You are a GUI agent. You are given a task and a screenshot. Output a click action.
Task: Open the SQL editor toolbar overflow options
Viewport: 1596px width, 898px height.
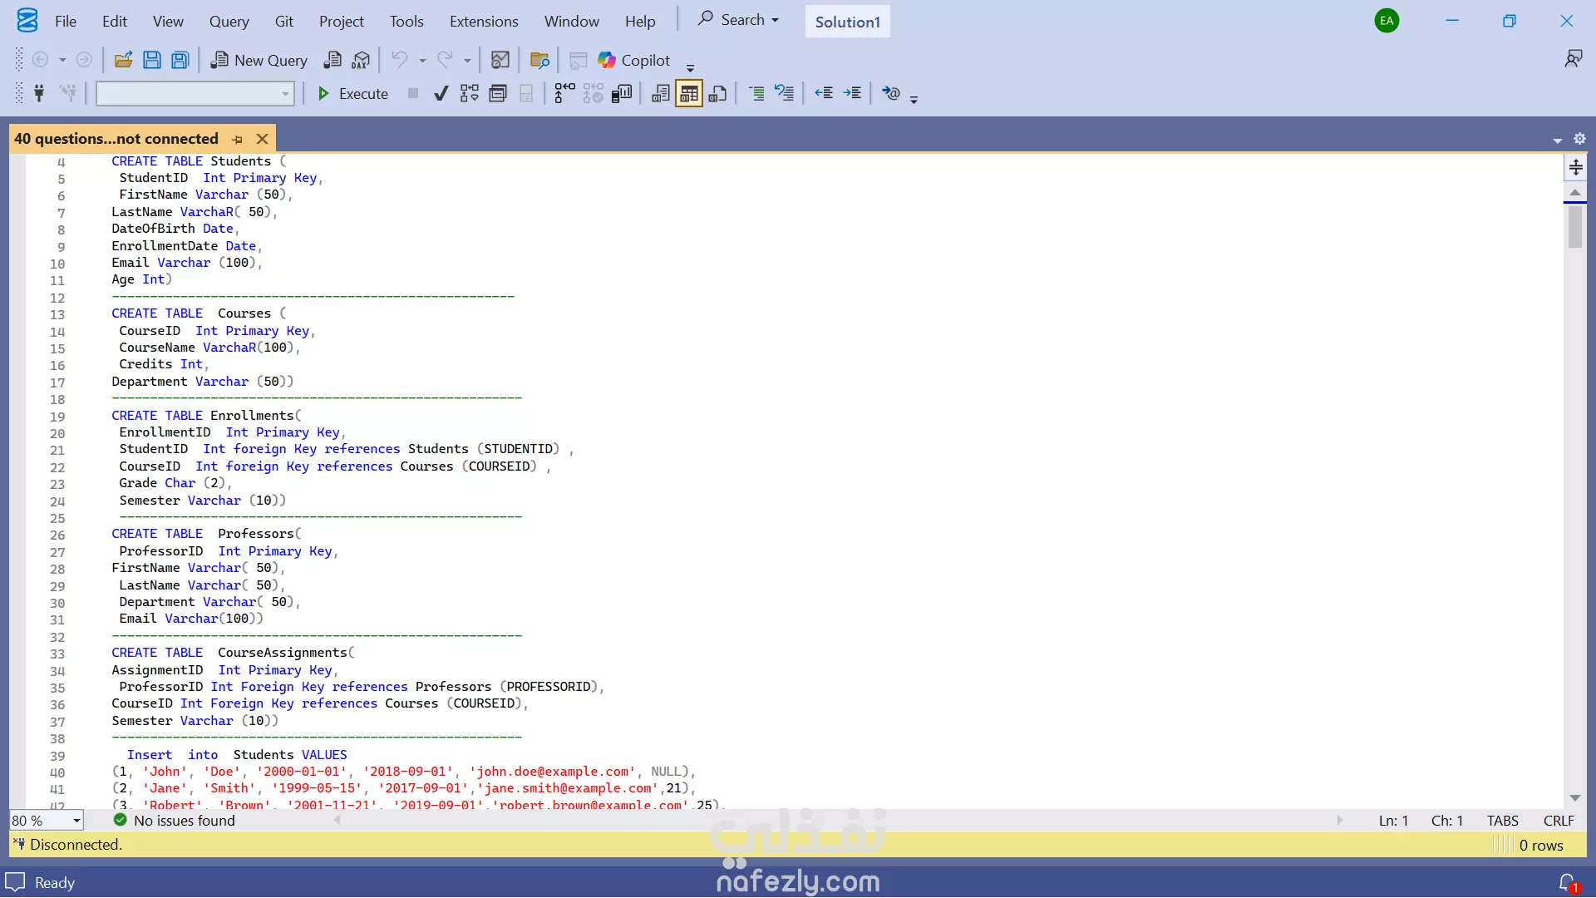click(914, 100)
